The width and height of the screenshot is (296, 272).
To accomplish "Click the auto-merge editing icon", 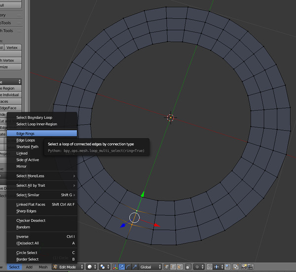I will click(x=236, y=267).
